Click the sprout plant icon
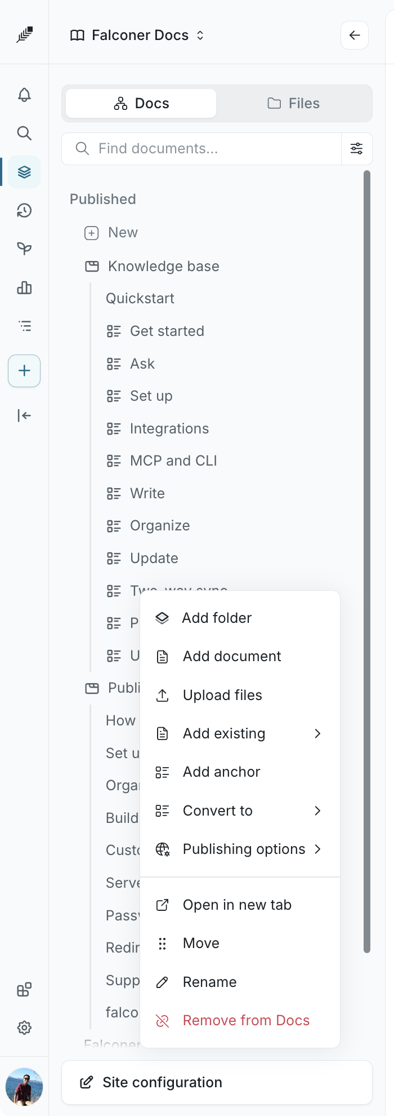 [x=24, y=249]
